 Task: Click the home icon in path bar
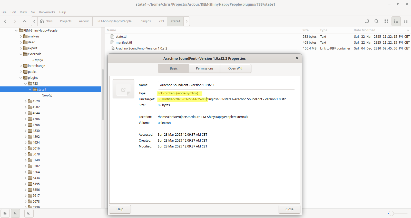coord(42,21)
